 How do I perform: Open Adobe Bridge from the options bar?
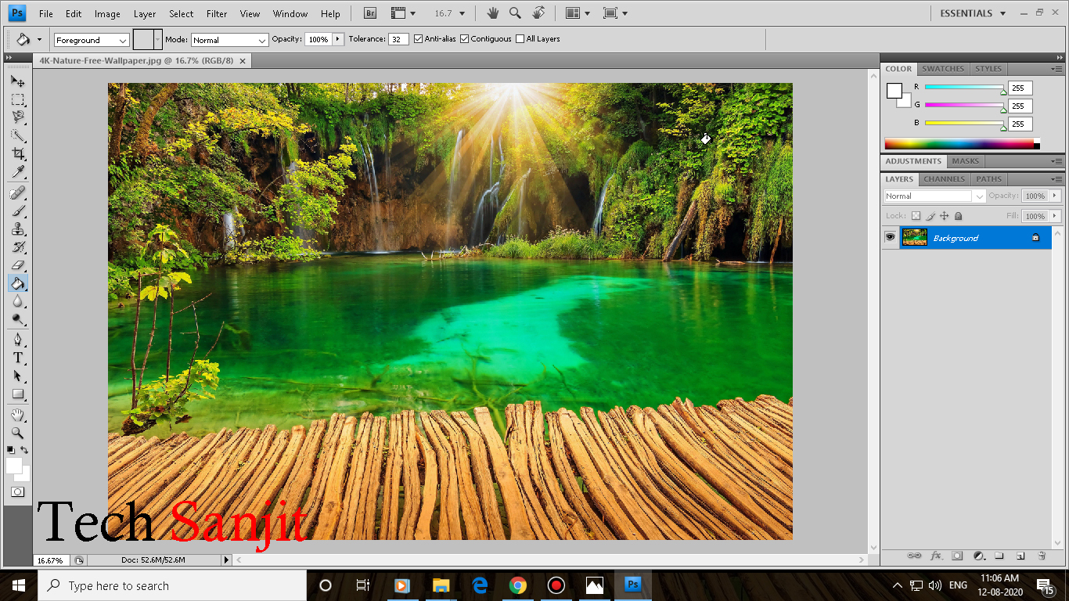click(x=369, y=13)
